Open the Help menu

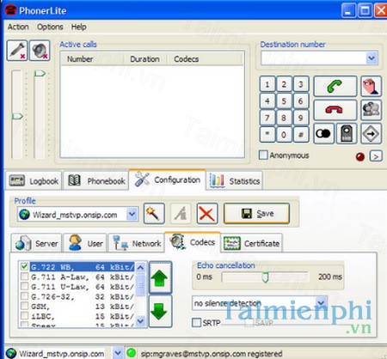pos(78,27)
